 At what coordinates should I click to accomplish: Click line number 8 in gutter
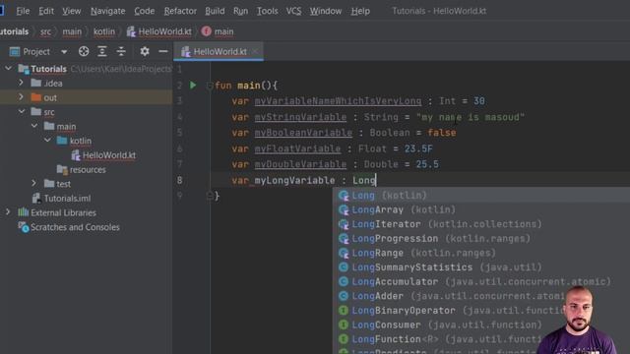tap(179, 180)
